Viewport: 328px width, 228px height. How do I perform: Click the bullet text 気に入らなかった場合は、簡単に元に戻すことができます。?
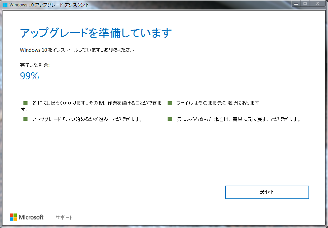(239, 119)
